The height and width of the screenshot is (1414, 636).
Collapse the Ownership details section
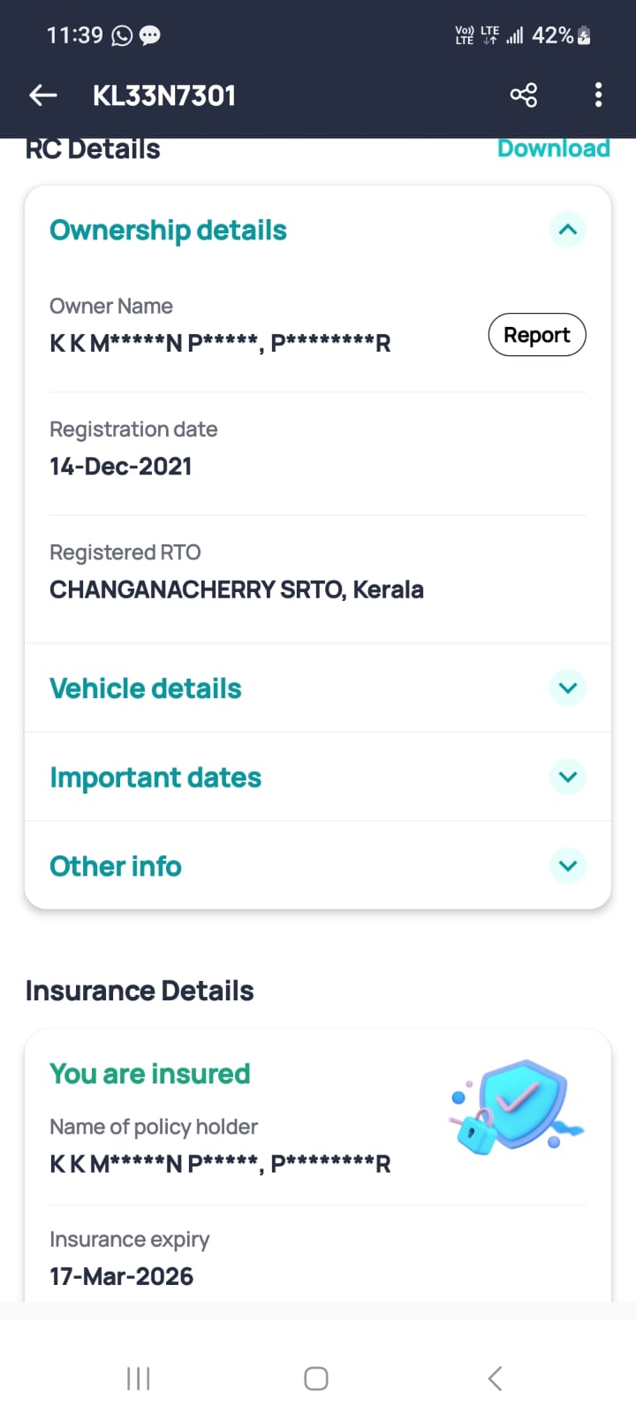click(x=568, y=231)
